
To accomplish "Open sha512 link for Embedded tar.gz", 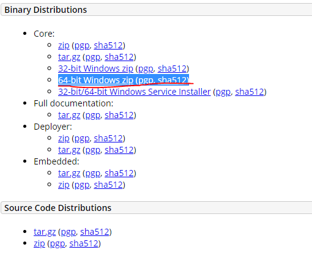I will [119, 173].
